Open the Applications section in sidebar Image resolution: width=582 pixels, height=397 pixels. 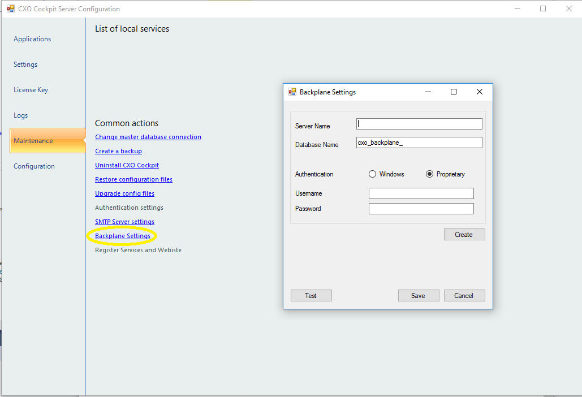tap(32, 39)
